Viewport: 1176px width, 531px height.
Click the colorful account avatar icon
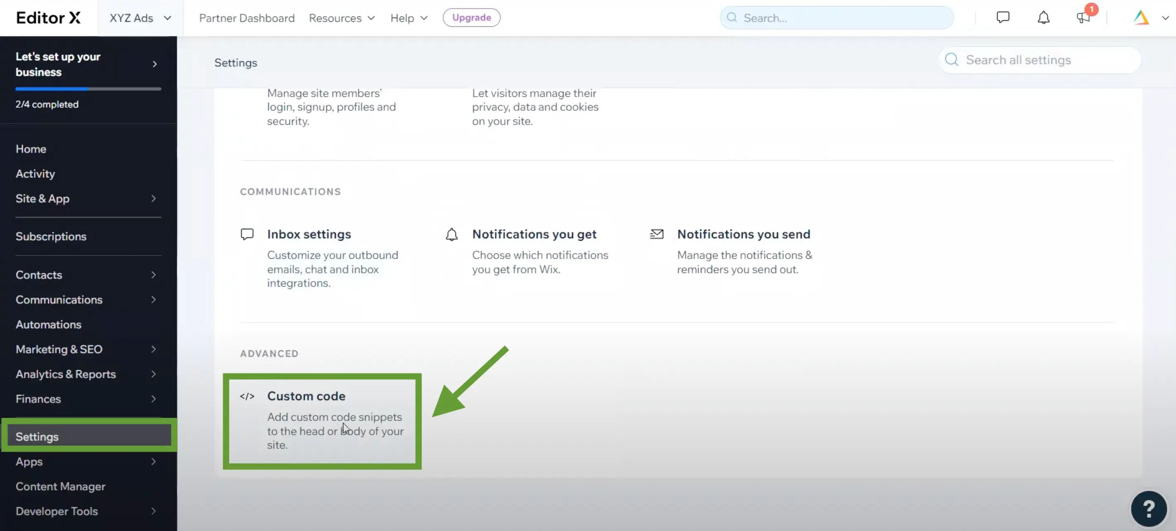(x=1141, y=17)
